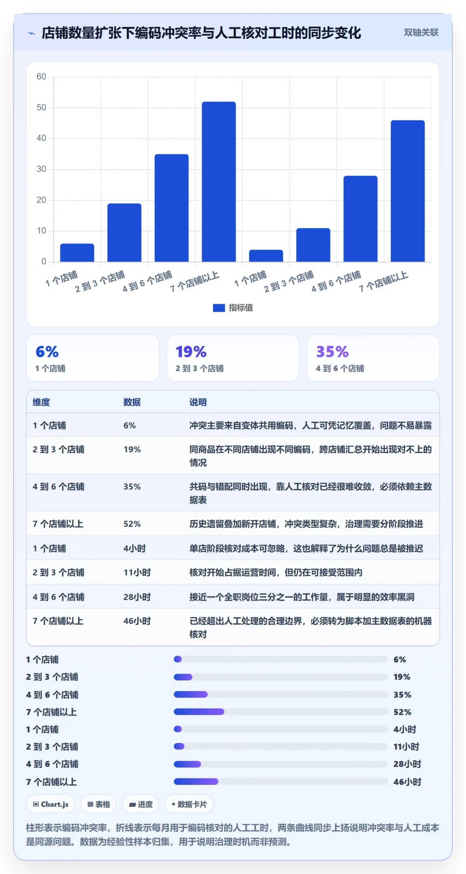The image size is (466, 874).
Task: Click the Chart.js chip
Action: click(51, 804)
